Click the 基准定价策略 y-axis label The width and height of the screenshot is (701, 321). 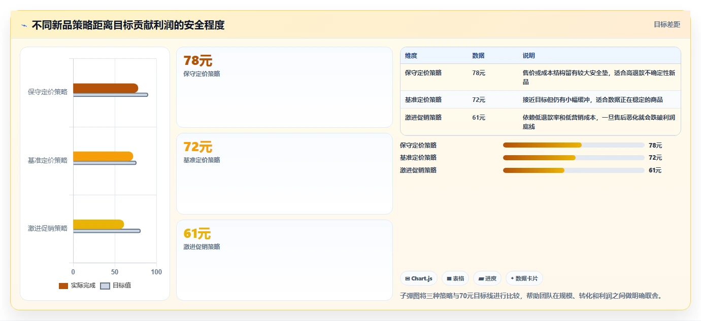click(48, 160)
